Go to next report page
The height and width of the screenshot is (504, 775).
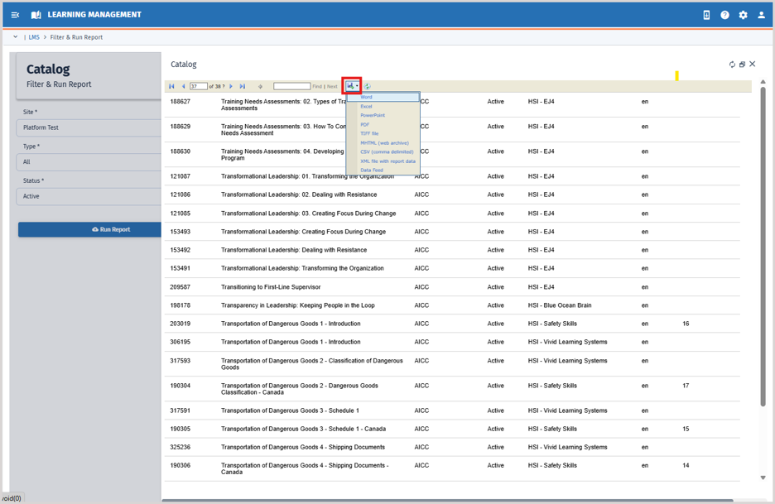coord(231,86)
